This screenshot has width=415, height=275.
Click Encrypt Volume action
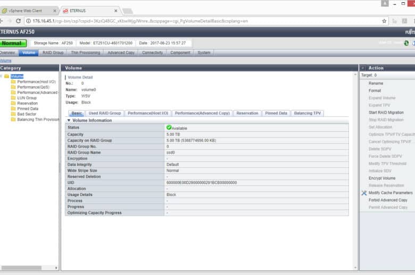tap(382, 178)
